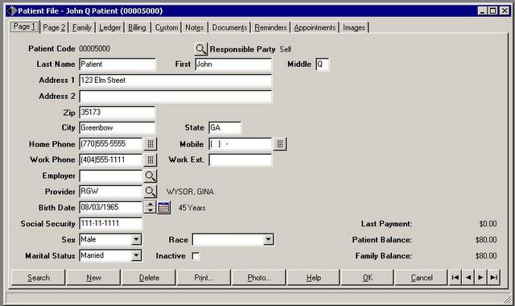The image size is (515, 306).
Task: Open the Appointments tab
Action: pos(315,27)
